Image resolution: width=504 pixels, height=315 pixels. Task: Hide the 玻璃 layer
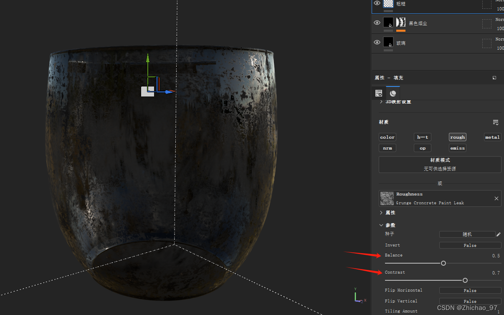pyautogui.click(x=377, y=43)
